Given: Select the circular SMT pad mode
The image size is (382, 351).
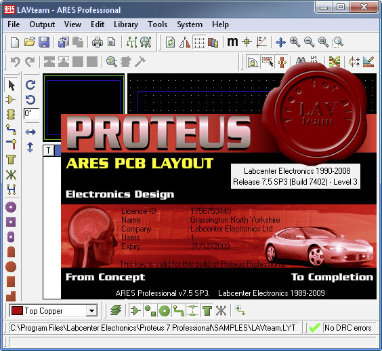Looking at the screenshot, I should coord(11,267).
